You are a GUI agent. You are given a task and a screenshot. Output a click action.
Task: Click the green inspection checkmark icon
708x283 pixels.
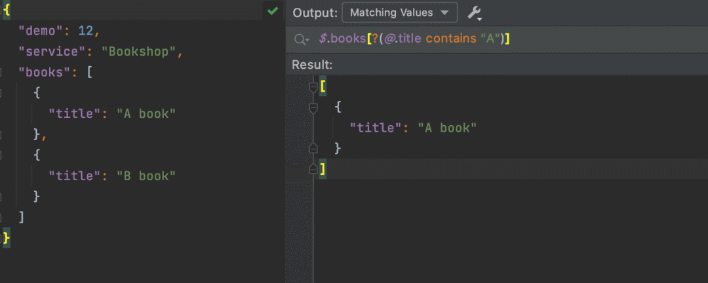(272, 11)
